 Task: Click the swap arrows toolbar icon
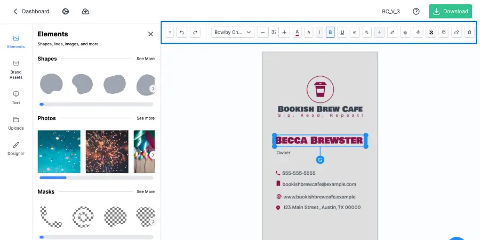392,32
